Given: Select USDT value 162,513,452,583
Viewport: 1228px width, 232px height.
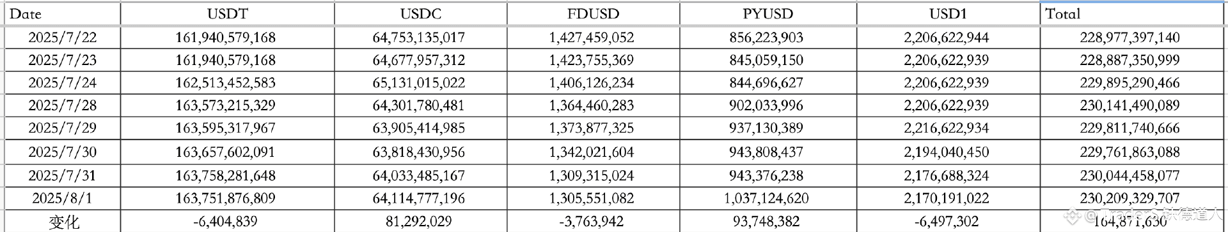Looking at the screenshot, I should (225, 83).
